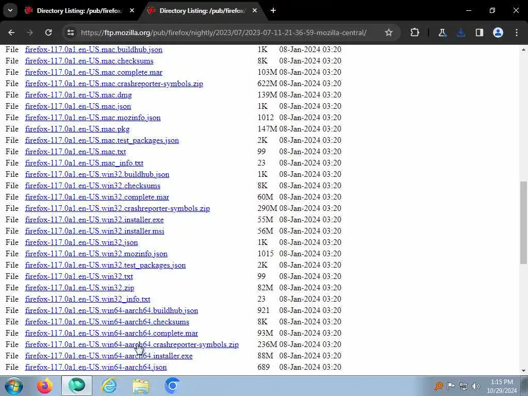Toggle the side panel icon
The image size is (528, 396).
pos(479,32)
